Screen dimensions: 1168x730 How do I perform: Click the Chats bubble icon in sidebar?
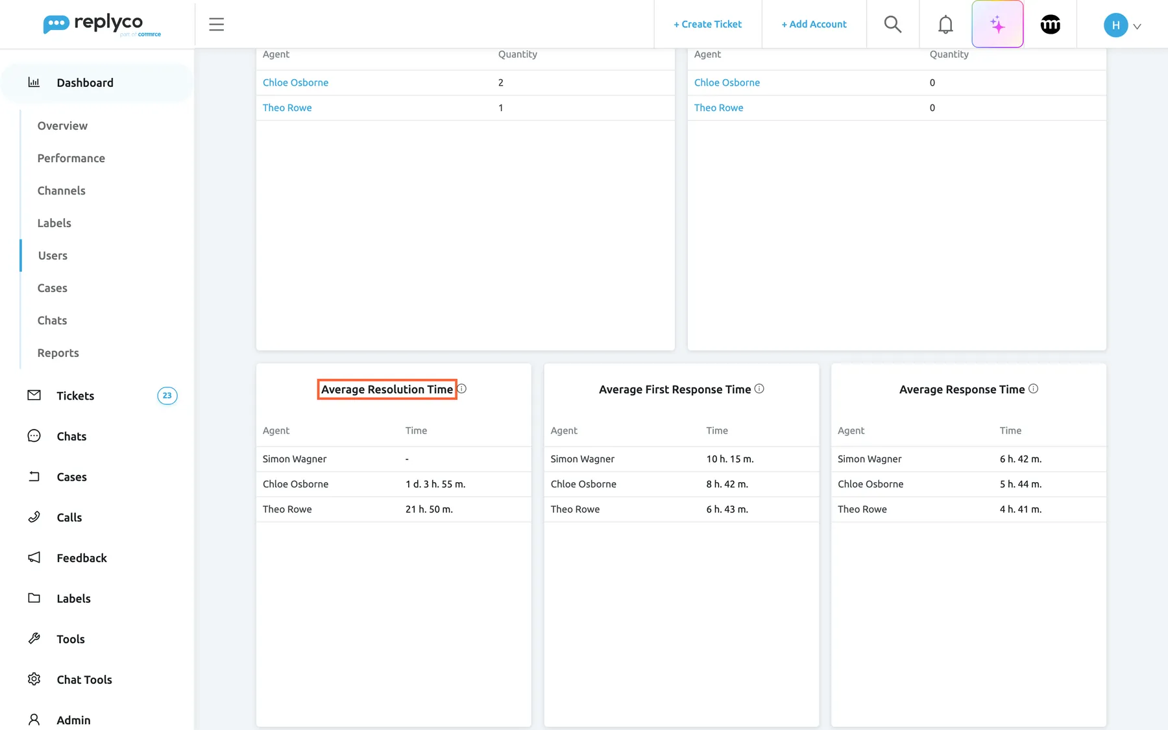pos(34,436)
